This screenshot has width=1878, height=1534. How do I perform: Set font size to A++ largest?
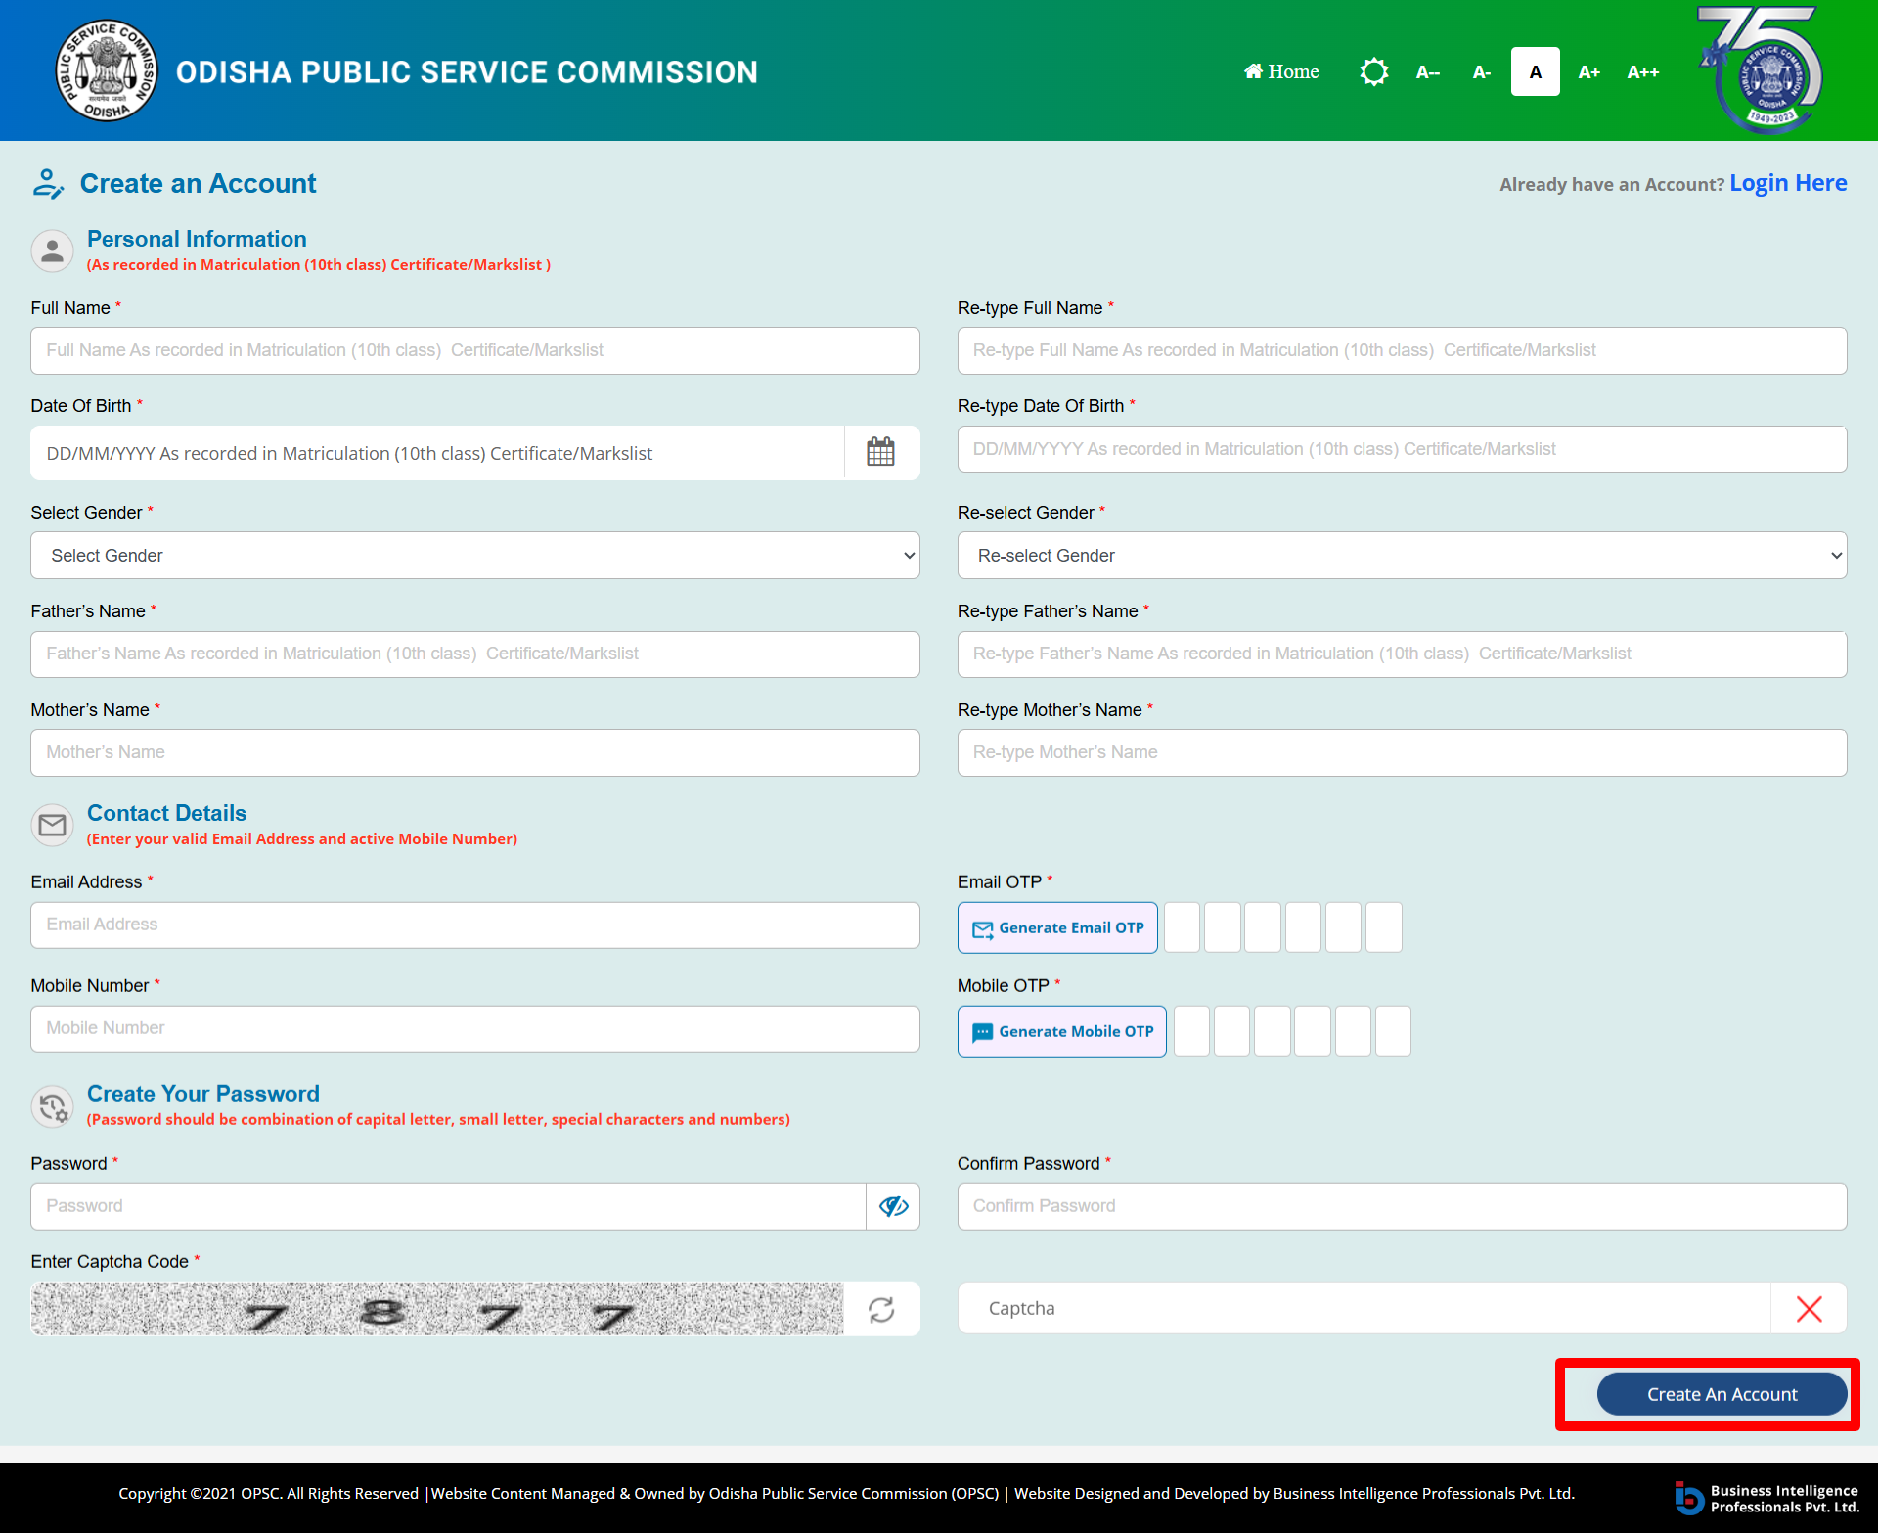click(1642, 71)
